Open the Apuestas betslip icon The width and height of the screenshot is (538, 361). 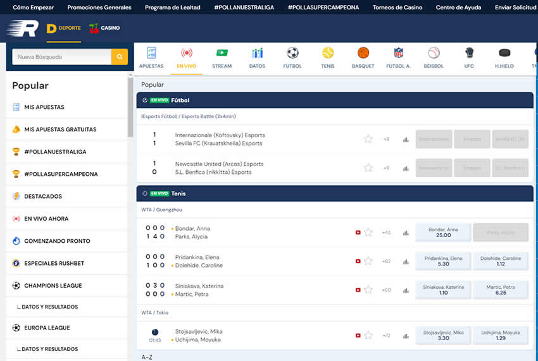click(x=151, y=58)
